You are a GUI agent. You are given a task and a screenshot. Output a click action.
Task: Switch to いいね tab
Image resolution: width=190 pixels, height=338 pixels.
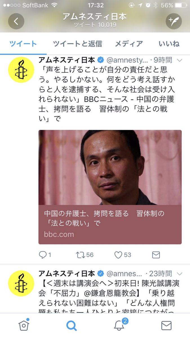[169, 44]
